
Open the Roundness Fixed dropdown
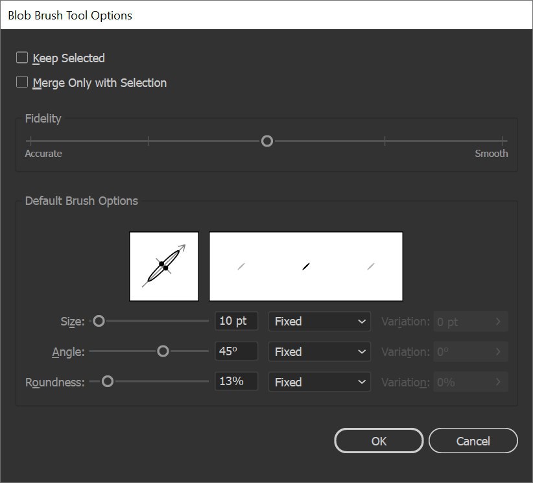[320, 382]
